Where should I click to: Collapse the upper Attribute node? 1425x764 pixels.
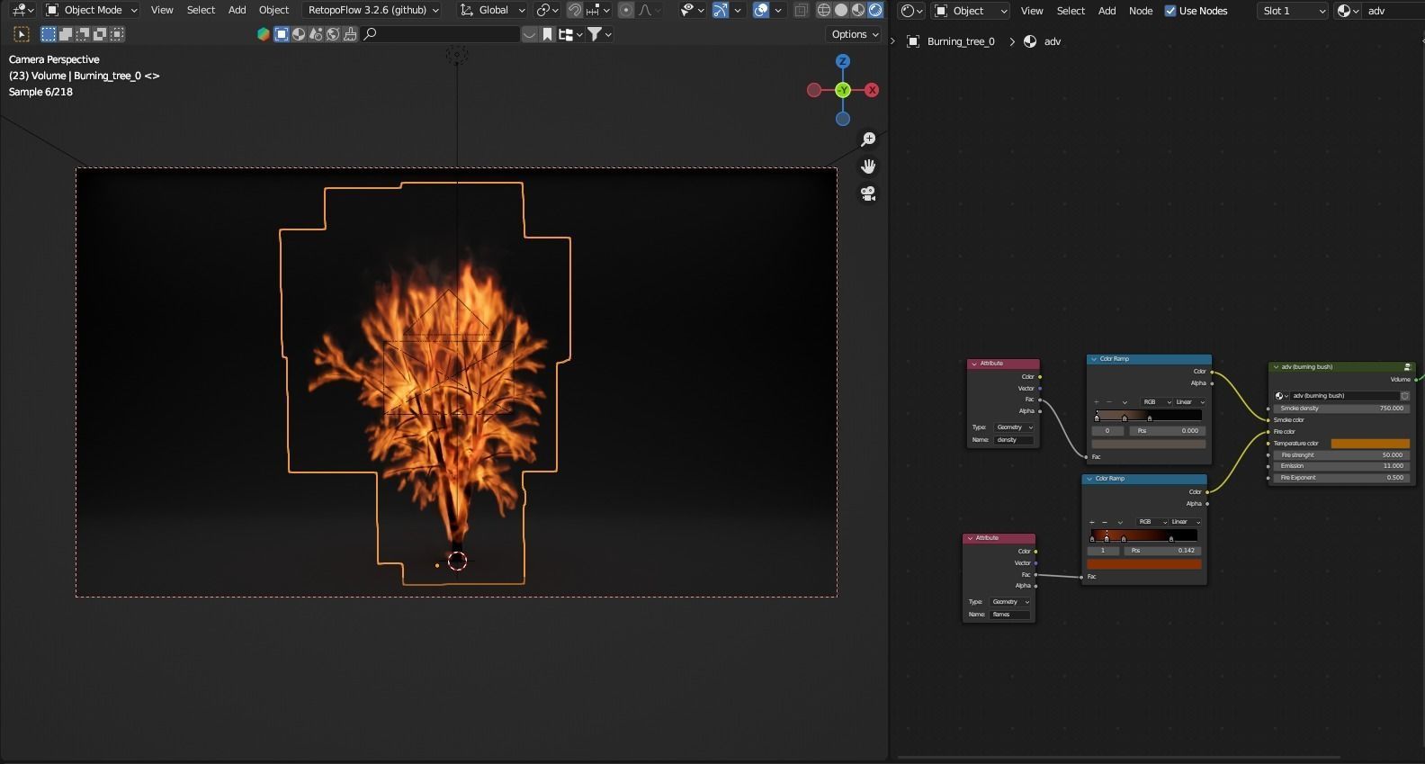tap(974, 364)
